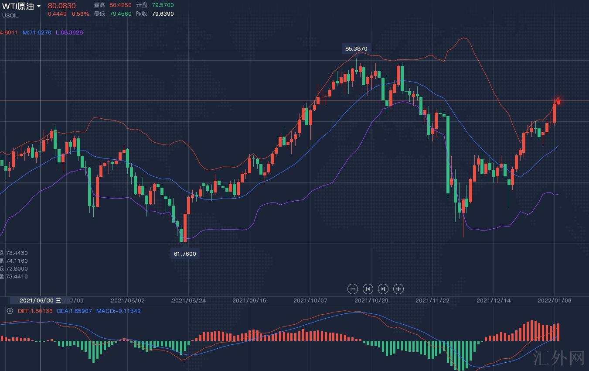Click Bollinger lower band L:68.3628 label
The image size is (589, 371).
(x=69, y=33)
